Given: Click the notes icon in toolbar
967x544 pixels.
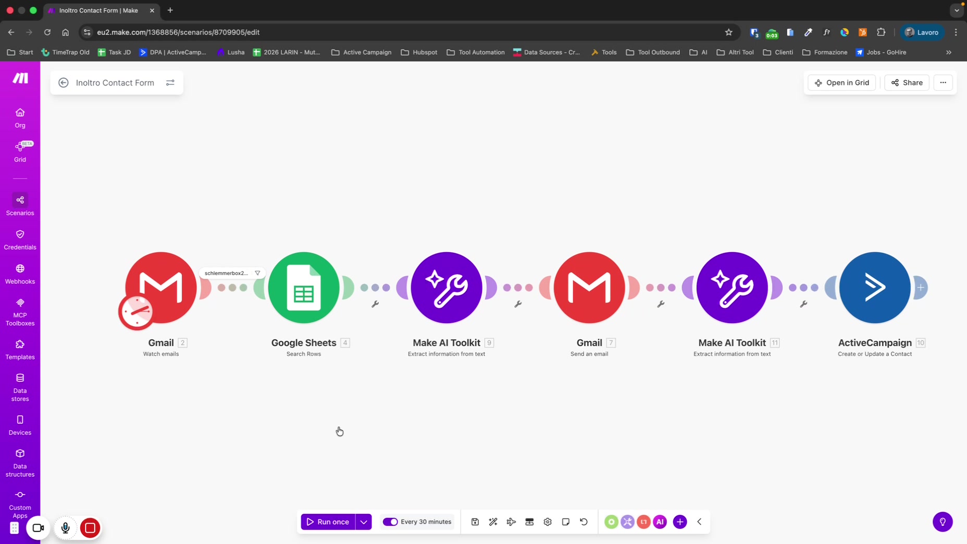Looking at the screenshot, I should (566, 522).
